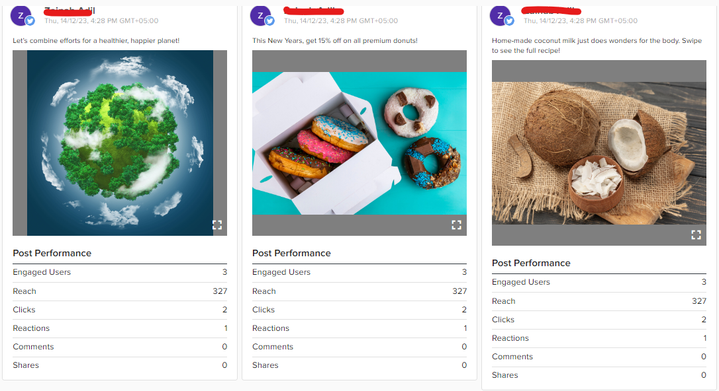The width and height of the screenshot is (719, 391).
Task: Click the Post Performance heading on the coconut post
Action: pyautogui.click(x=531, y=263)
